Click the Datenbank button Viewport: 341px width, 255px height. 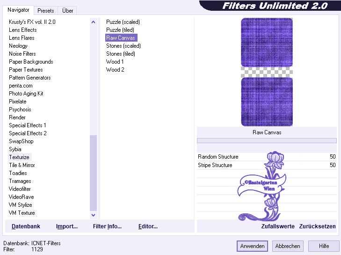pos(26,226)
